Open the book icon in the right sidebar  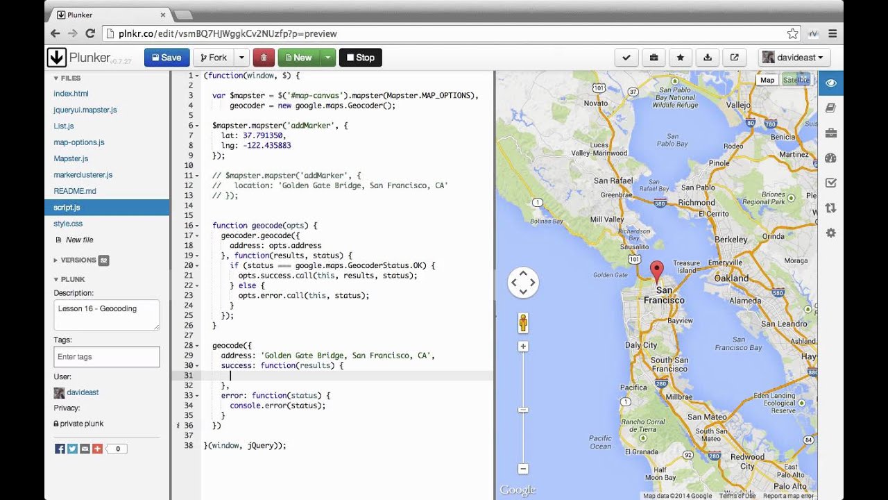[x=831, y=108]
